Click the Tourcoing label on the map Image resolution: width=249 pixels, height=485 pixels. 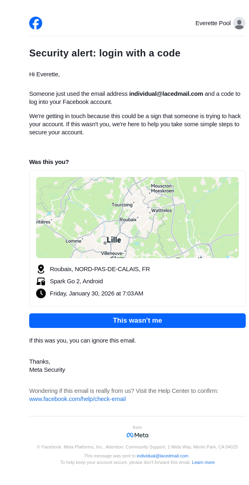tap(122, 205)
